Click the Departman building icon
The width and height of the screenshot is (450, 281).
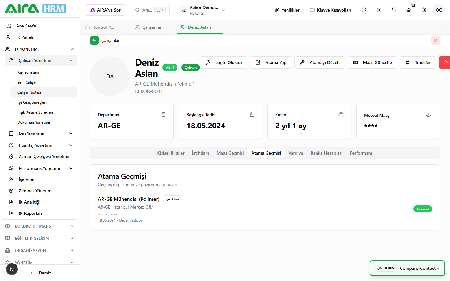163,115
